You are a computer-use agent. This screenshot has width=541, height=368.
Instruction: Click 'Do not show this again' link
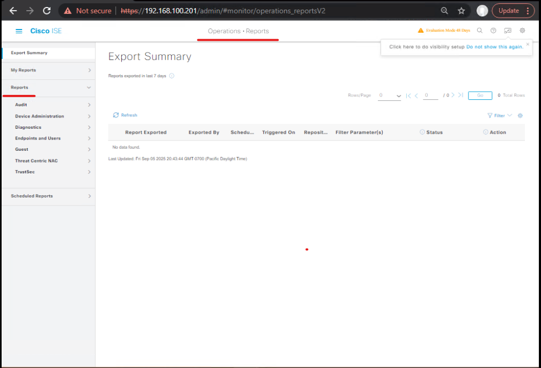[x=495, y=47]
